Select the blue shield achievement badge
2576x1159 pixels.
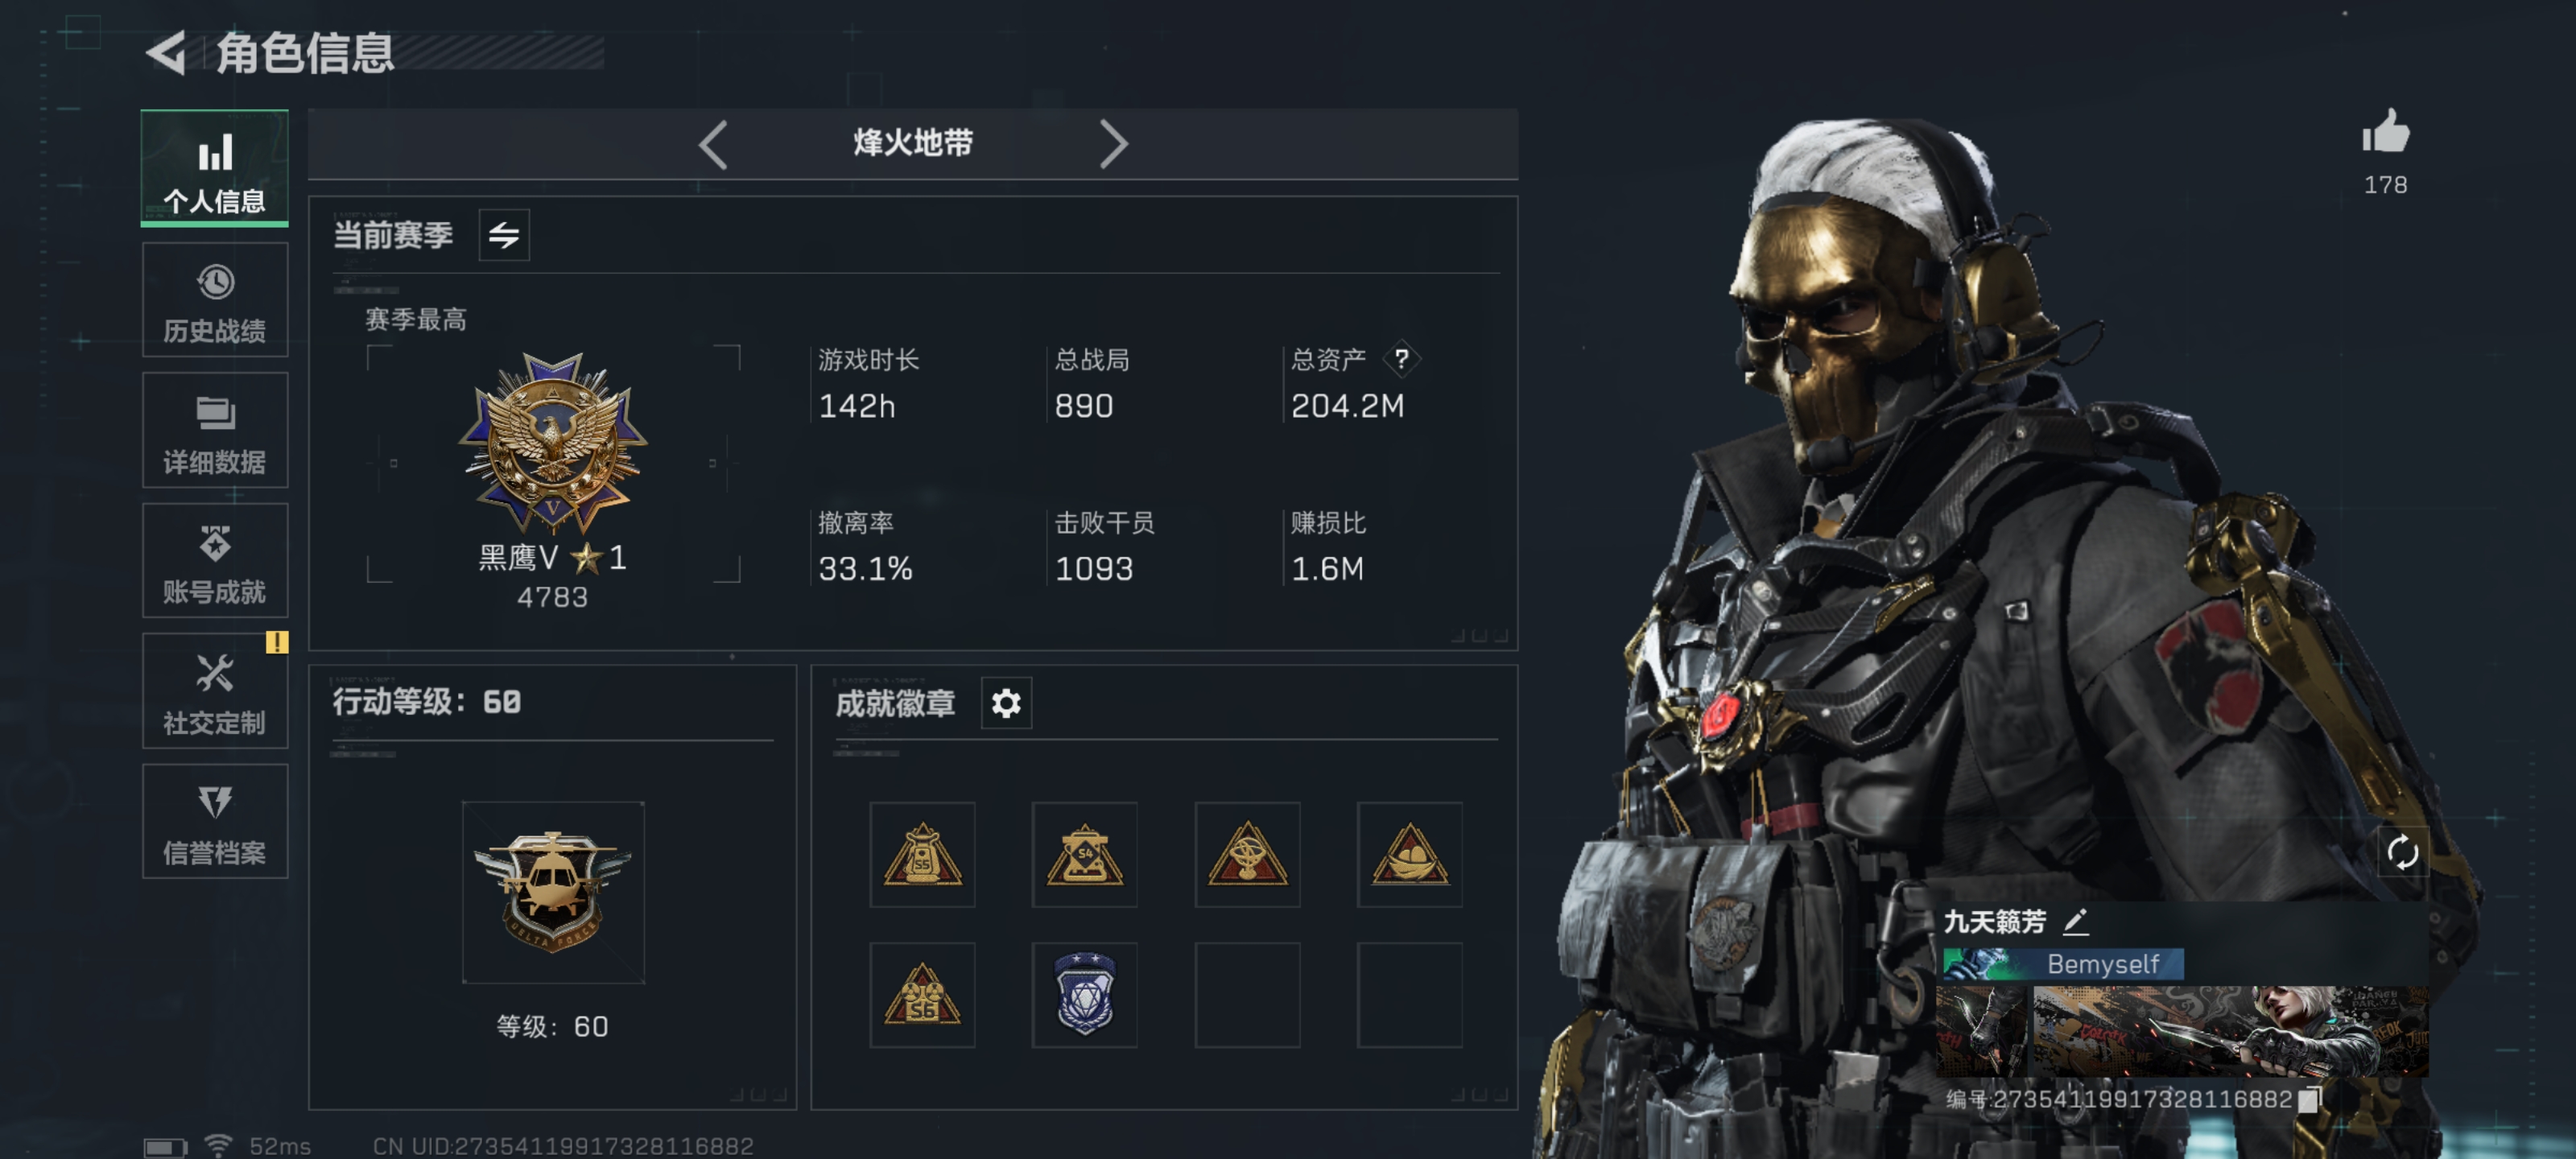1084,994
